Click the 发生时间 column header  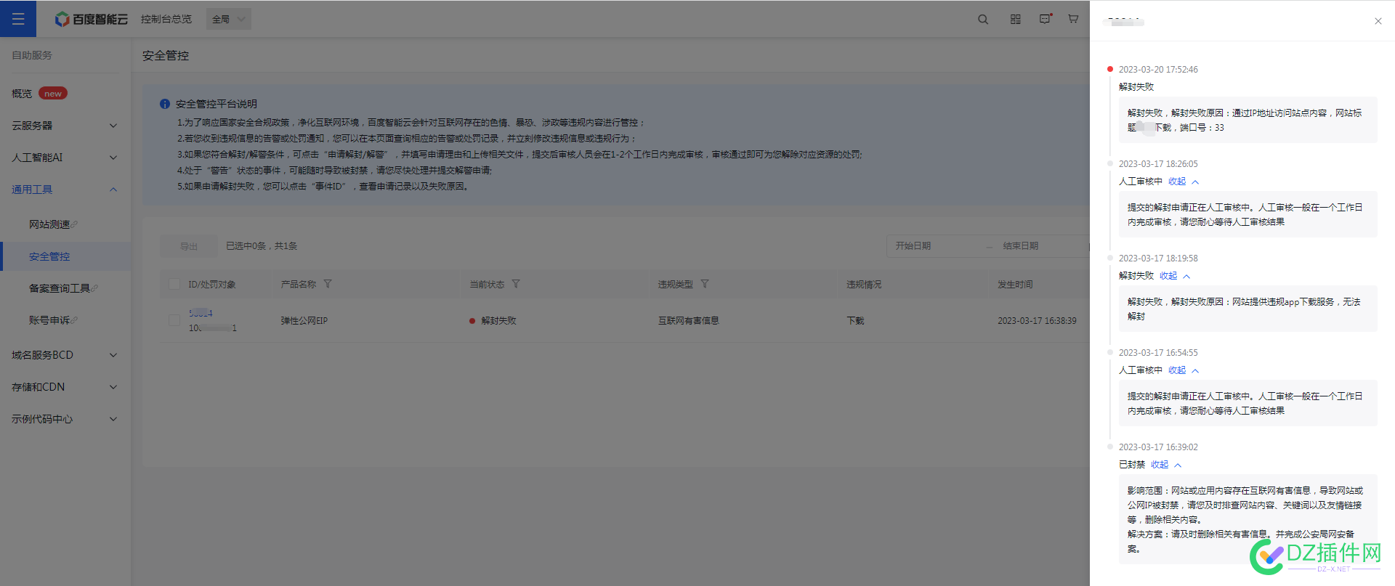(x=1015, y=284)
